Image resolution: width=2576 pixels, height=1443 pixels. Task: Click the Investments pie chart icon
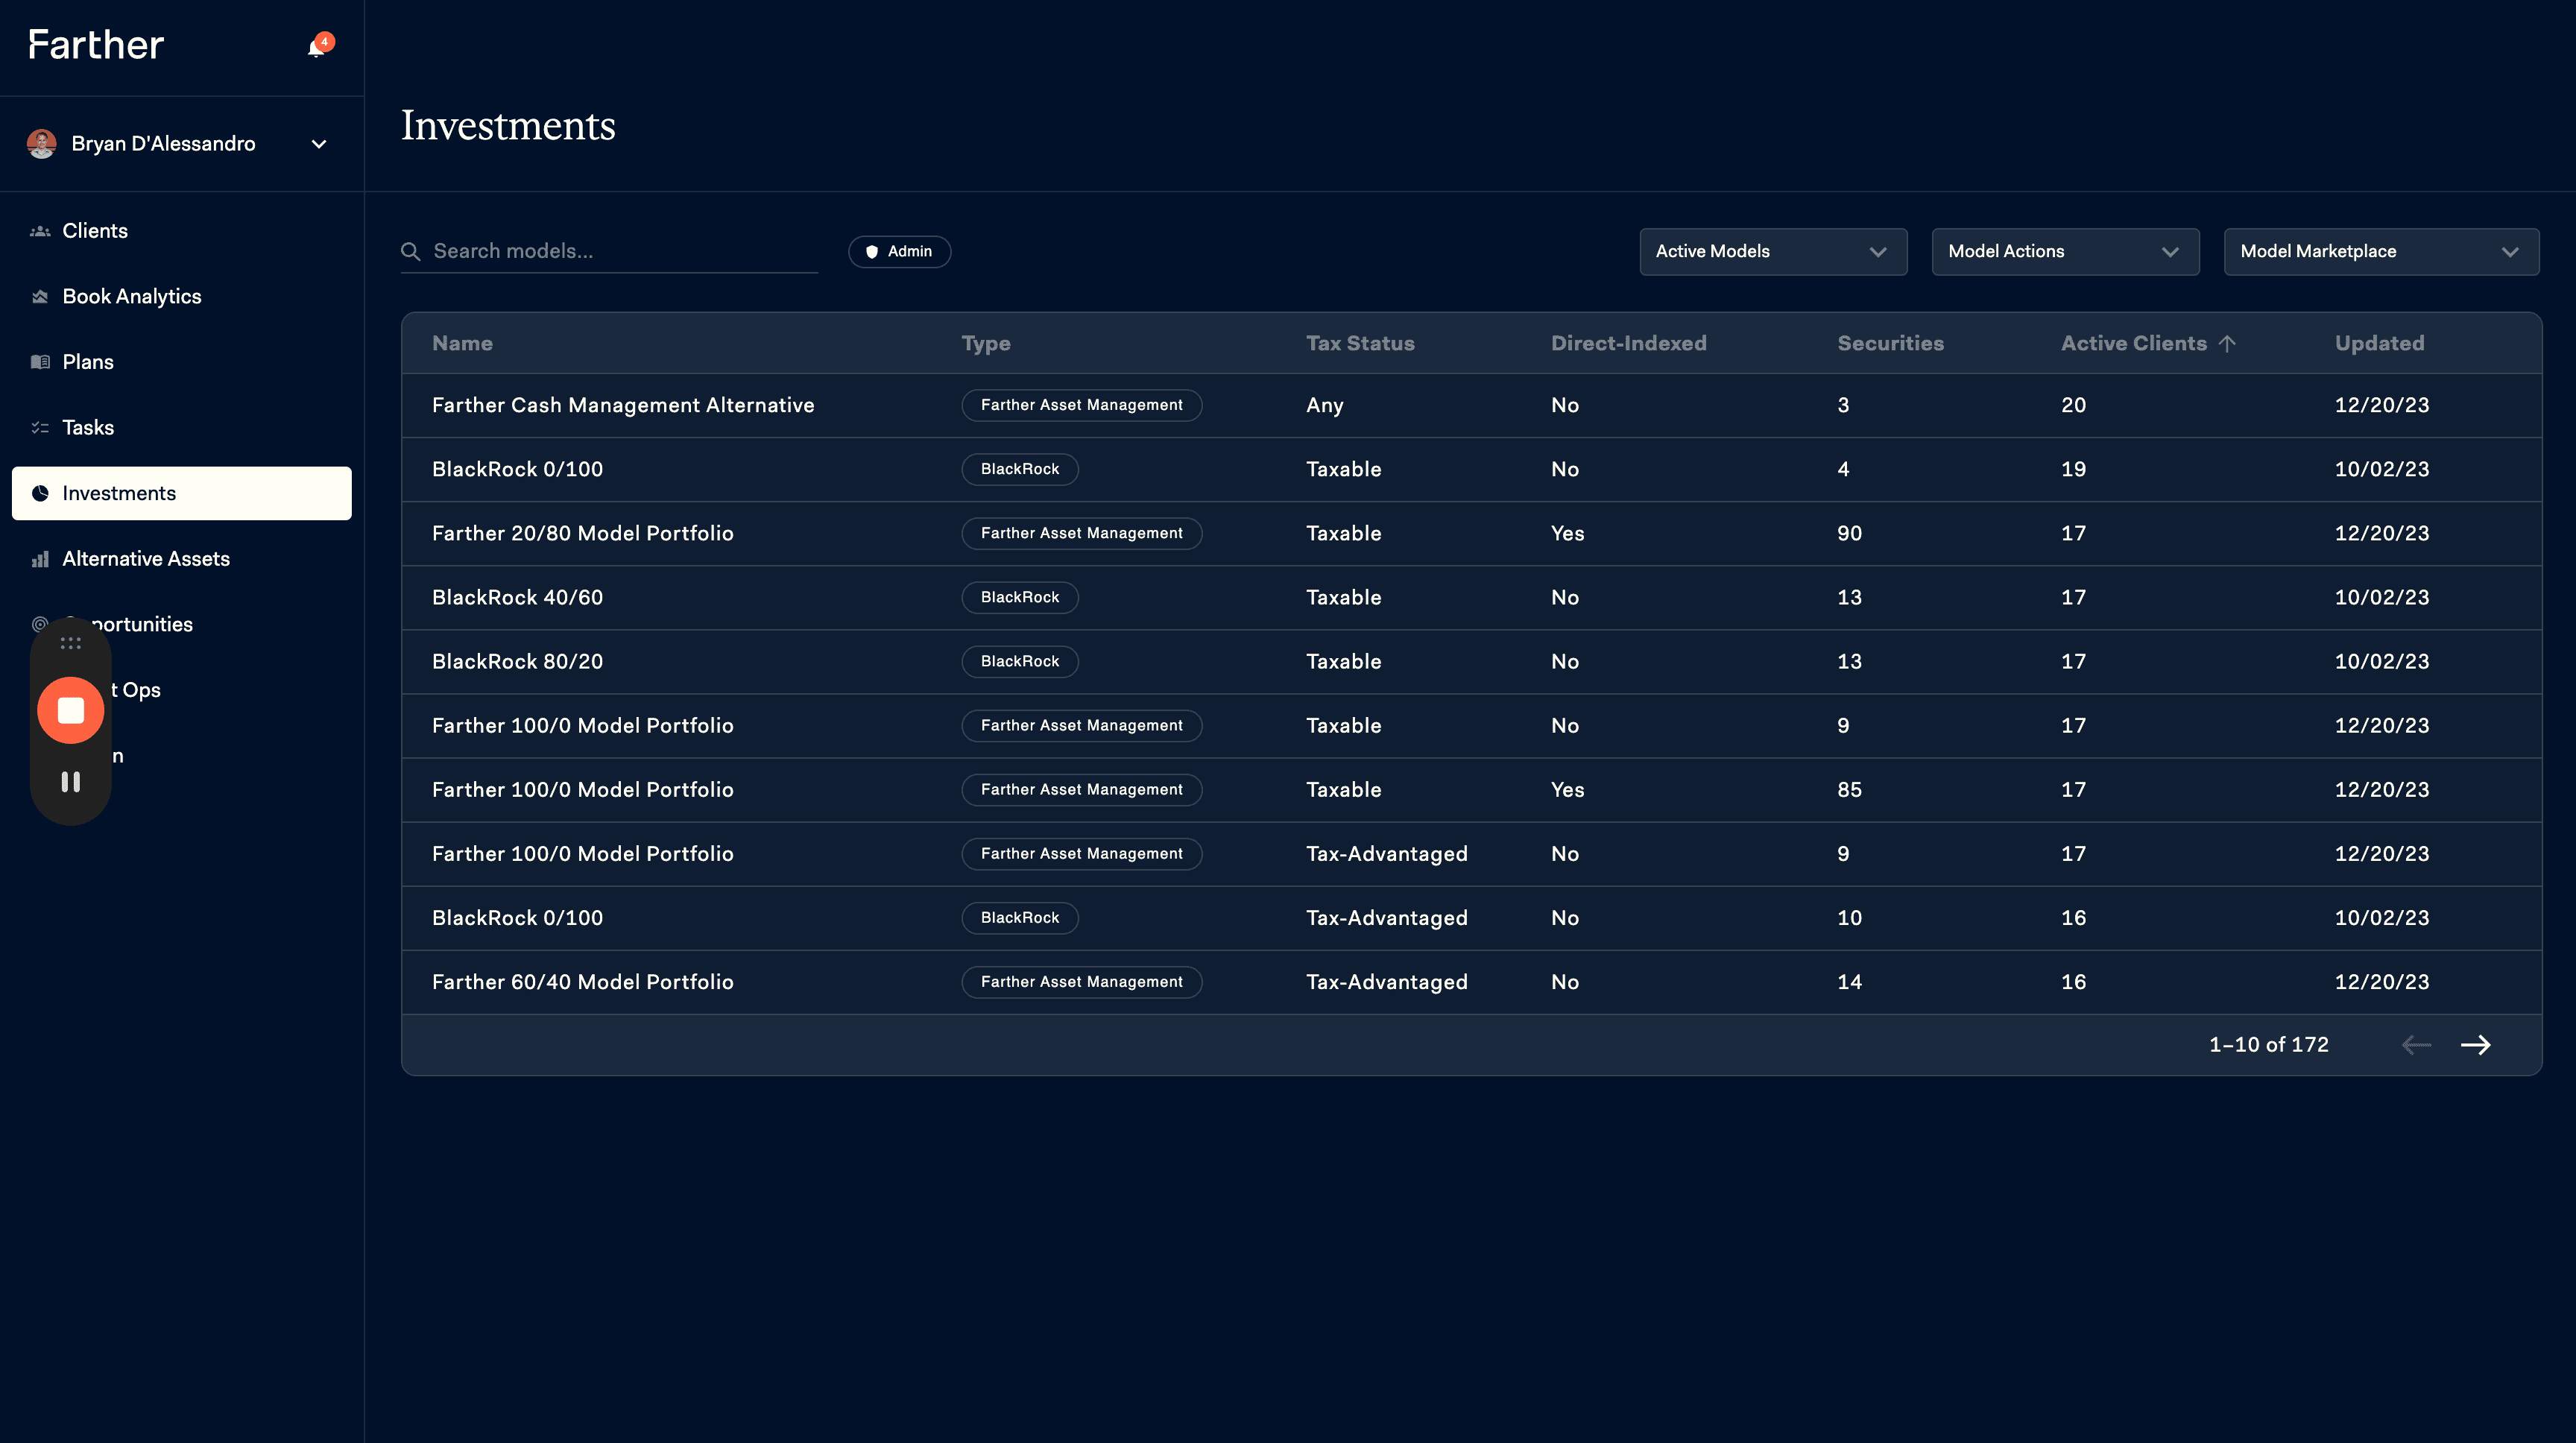coord(40,493)
